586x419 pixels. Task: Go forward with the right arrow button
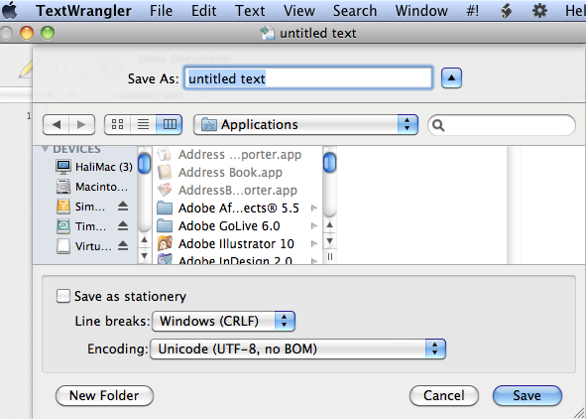pos(81,124)
